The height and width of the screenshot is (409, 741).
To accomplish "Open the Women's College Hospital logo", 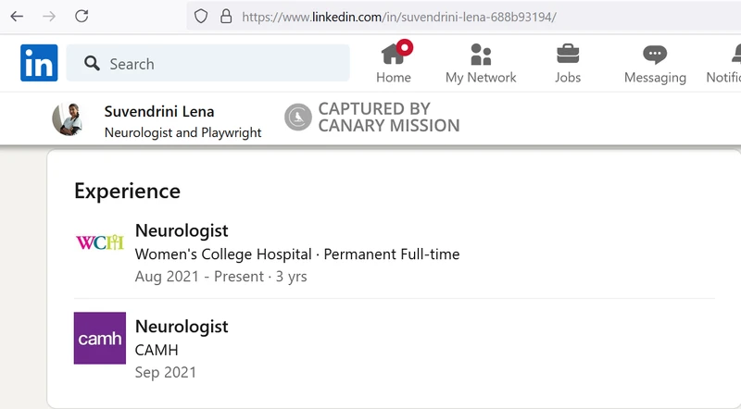I will [x=100, y=242].
